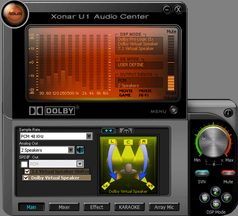Screen dimensions: 238x216
Task: Click the 250 Hz equalizer band column
Action: pos(63,62)
